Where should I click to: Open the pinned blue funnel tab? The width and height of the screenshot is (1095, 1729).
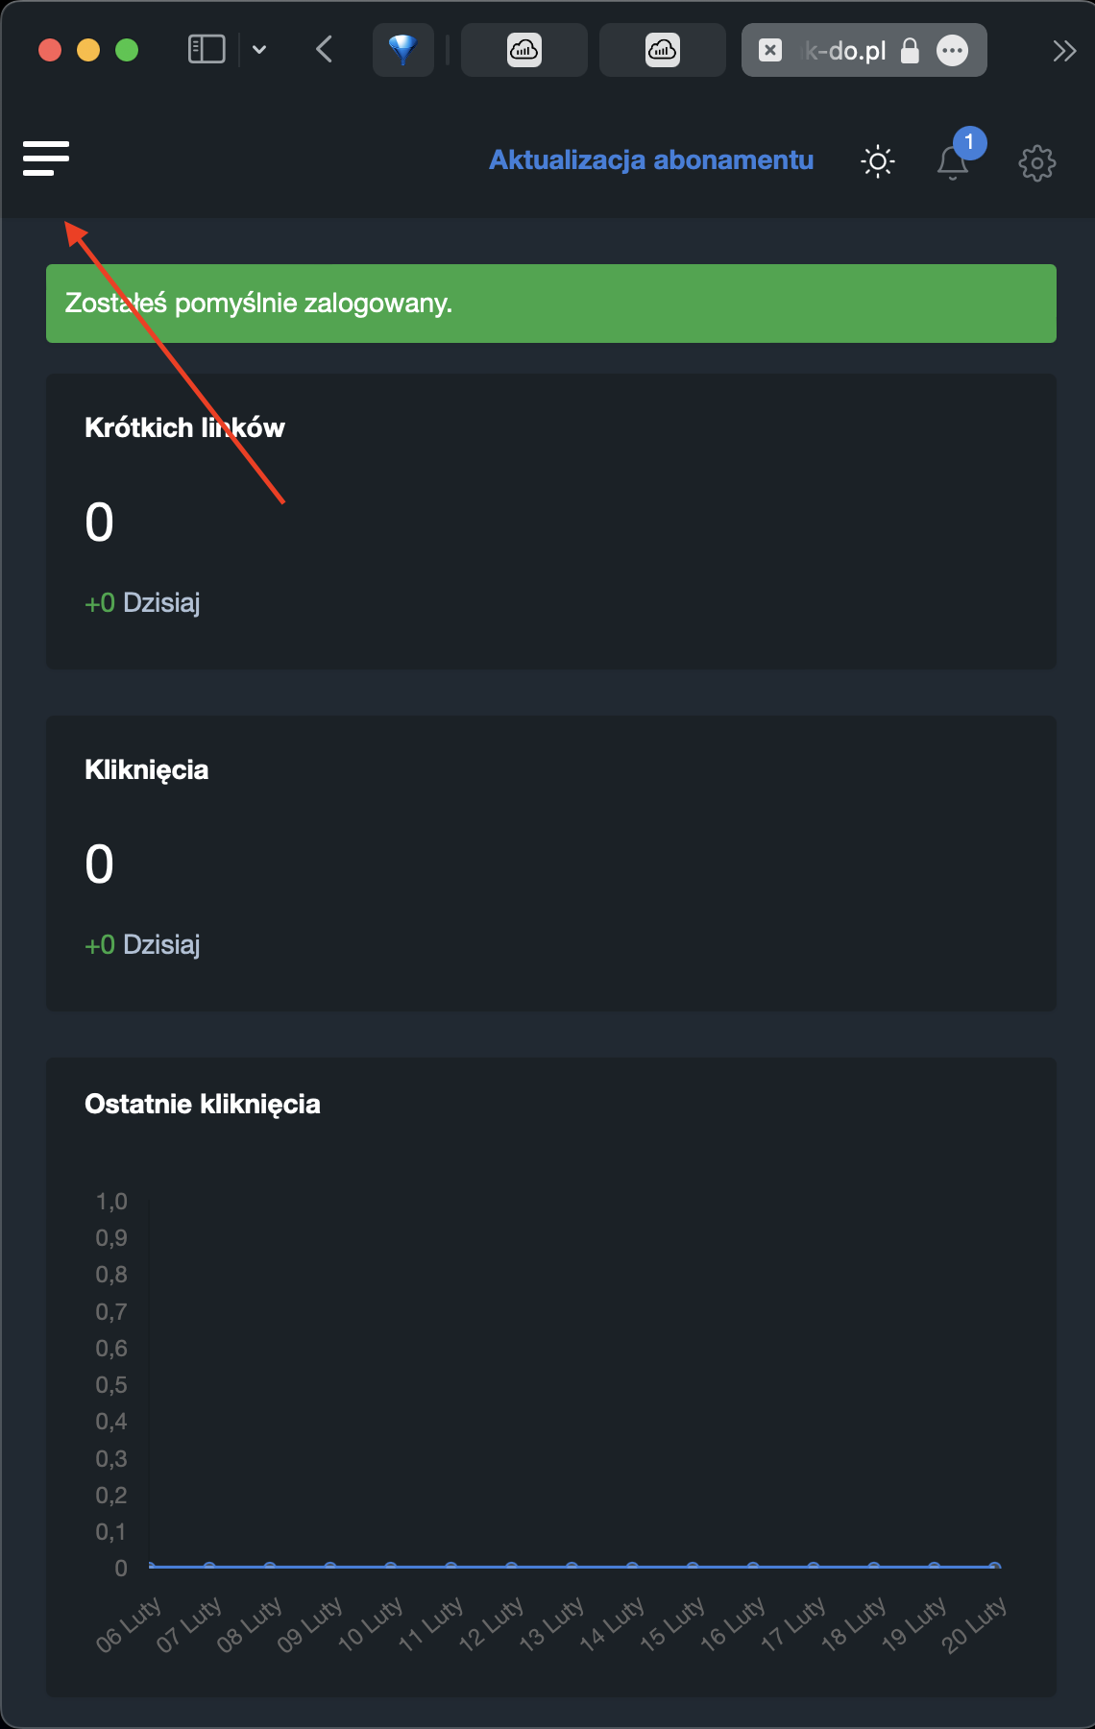click(403, 50)
